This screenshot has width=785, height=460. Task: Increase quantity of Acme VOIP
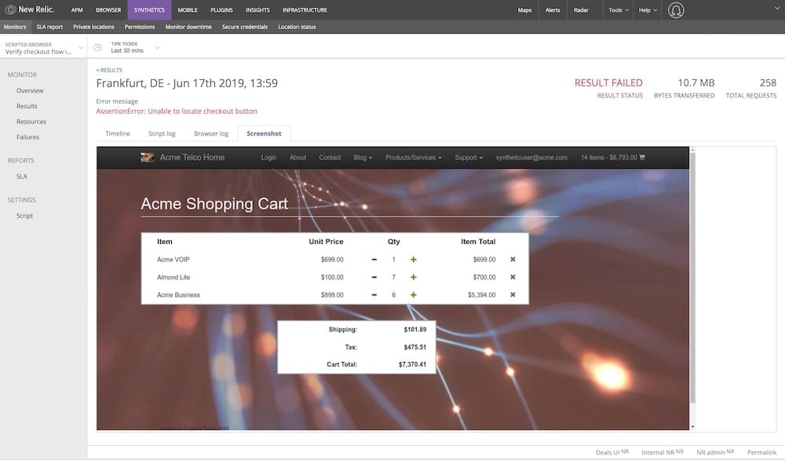point(414,259)
